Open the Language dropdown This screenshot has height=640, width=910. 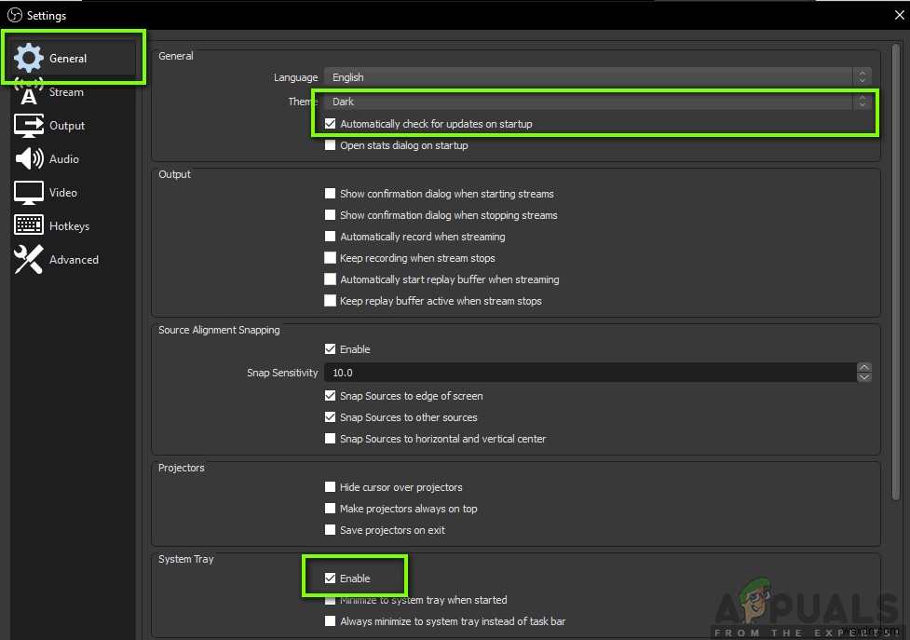tap(597, 77)
